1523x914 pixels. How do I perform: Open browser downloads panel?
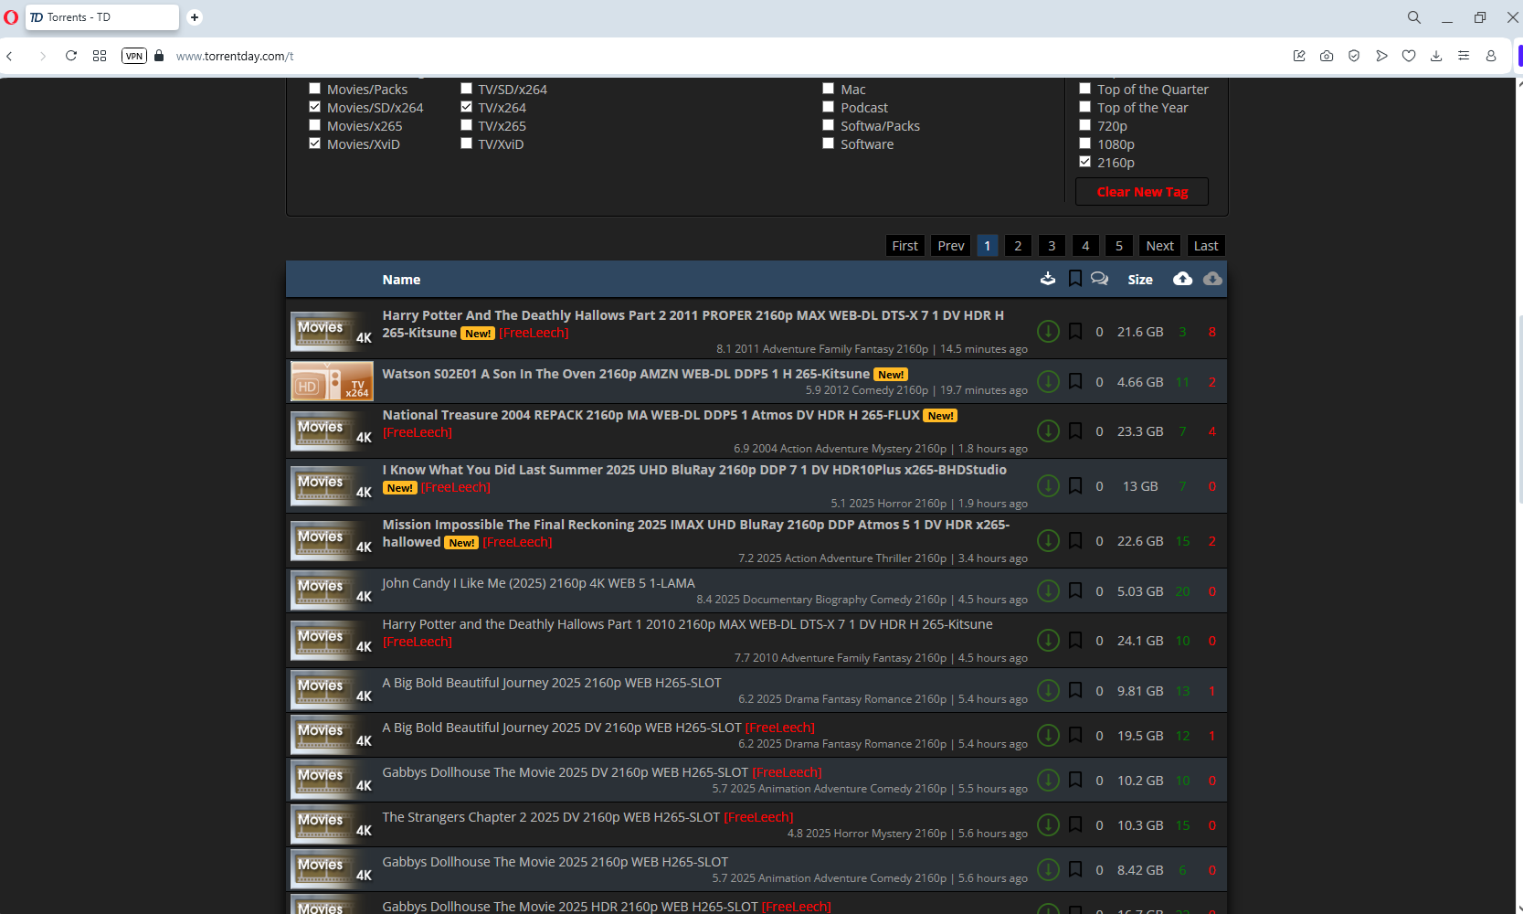(1436, 56)
